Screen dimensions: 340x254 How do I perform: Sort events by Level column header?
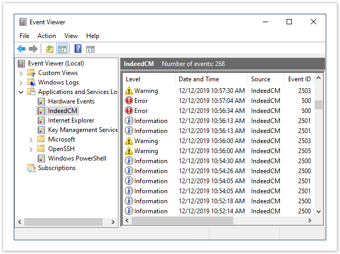(x=133, y=79)
